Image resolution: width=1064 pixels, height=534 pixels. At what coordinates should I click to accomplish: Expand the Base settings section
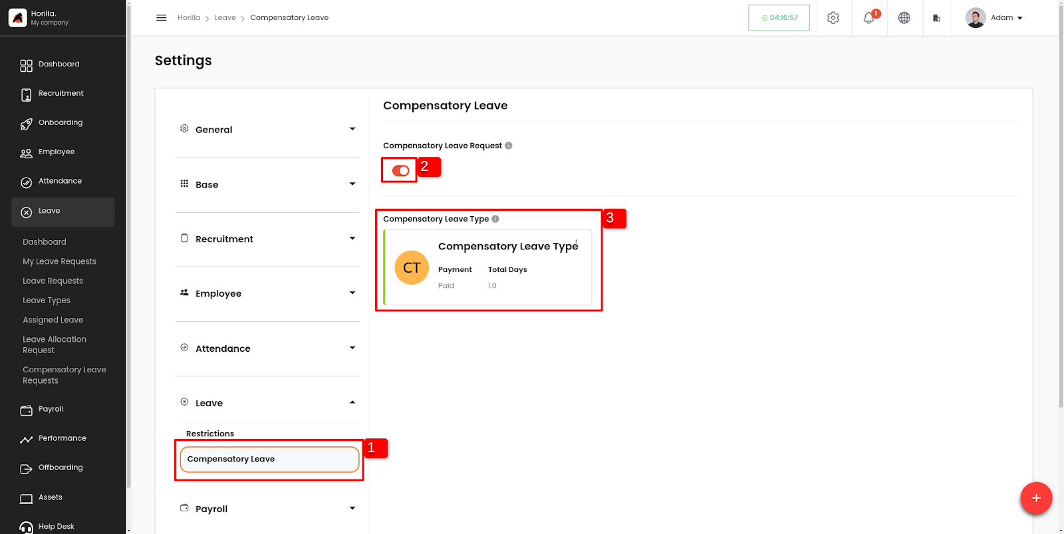[x=267, y=184]
